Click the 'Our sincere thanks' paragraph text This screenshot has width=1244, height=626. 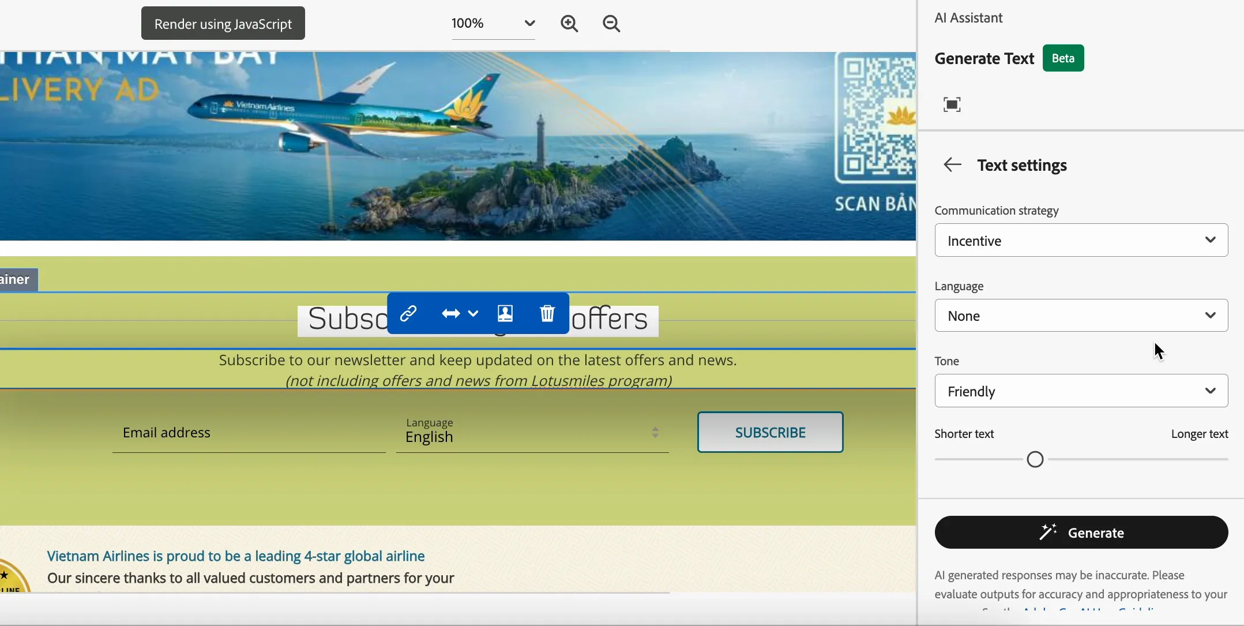point(251,578)
